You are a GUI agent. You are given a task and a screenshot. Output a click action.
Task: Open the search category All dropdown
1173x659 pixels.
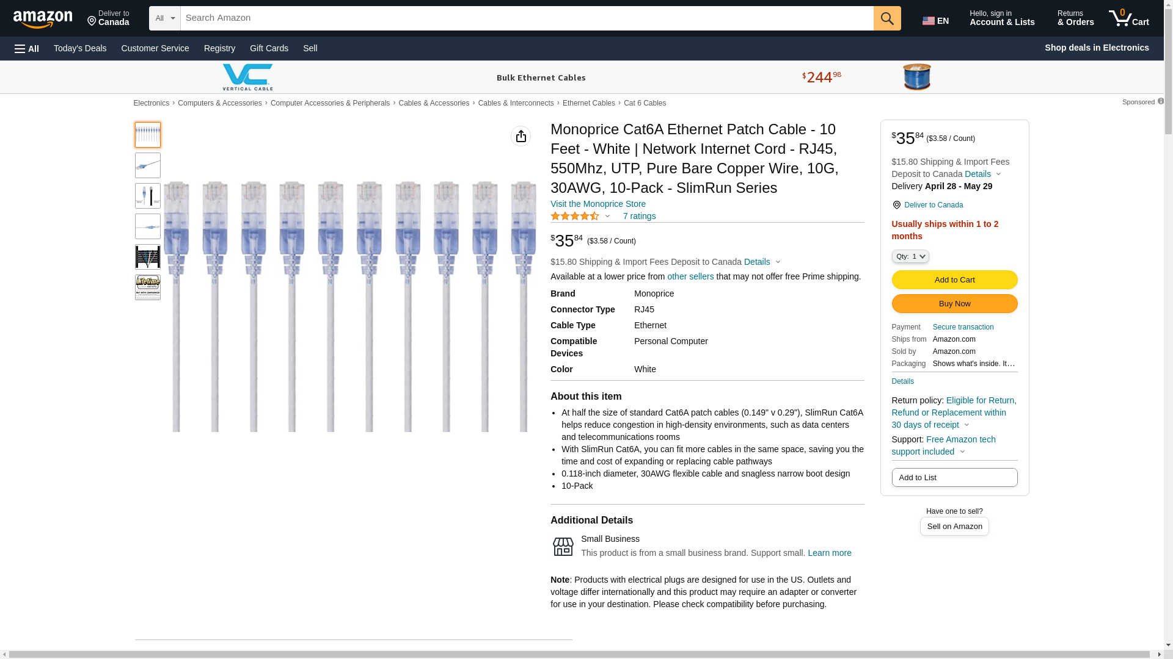(x=164, y=18)
